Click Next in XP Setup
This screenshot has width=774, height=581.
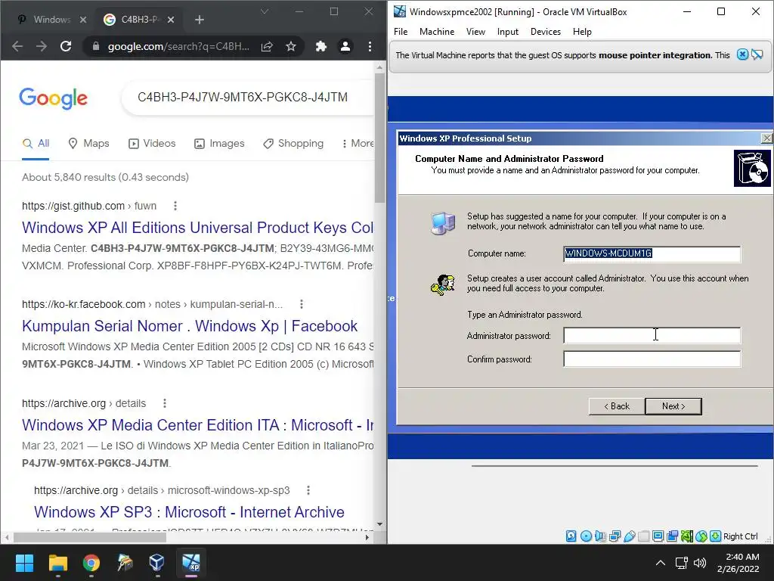[x=673, y=406]
